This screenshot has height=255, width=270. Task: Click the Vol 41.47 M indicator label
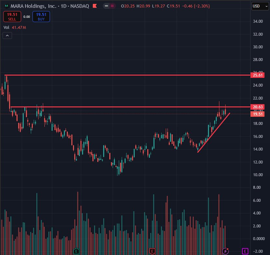click(15, 27)
